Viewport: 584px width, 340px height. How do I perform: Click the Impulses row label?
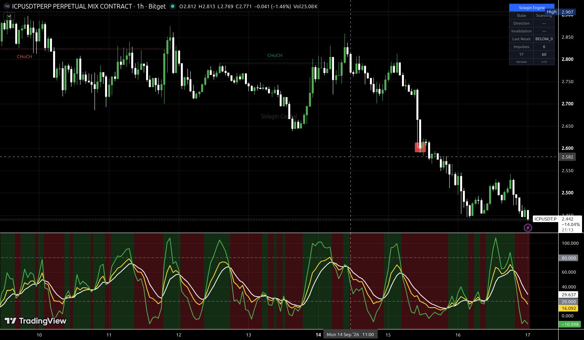[521, 47]
